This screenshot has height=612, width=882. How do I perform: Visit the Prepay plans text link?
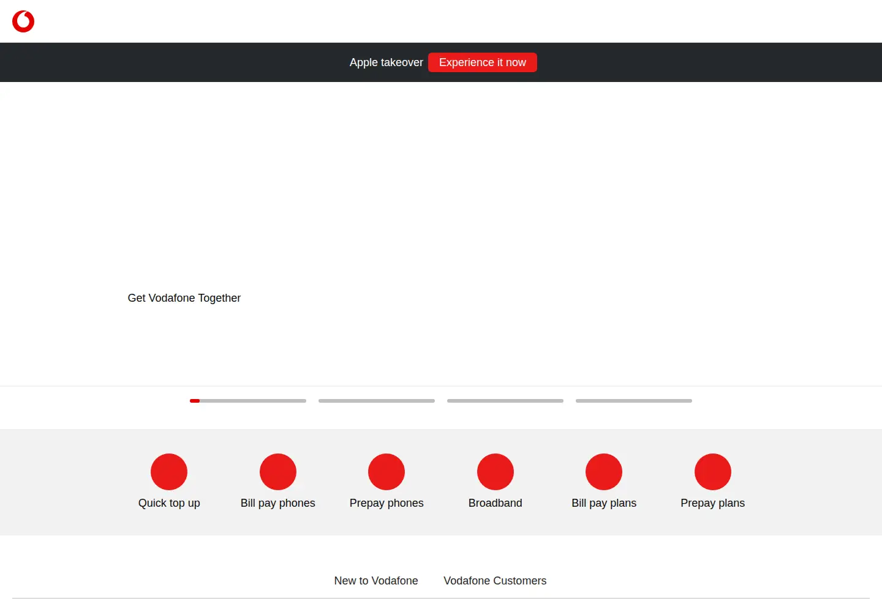pos(713,503)
